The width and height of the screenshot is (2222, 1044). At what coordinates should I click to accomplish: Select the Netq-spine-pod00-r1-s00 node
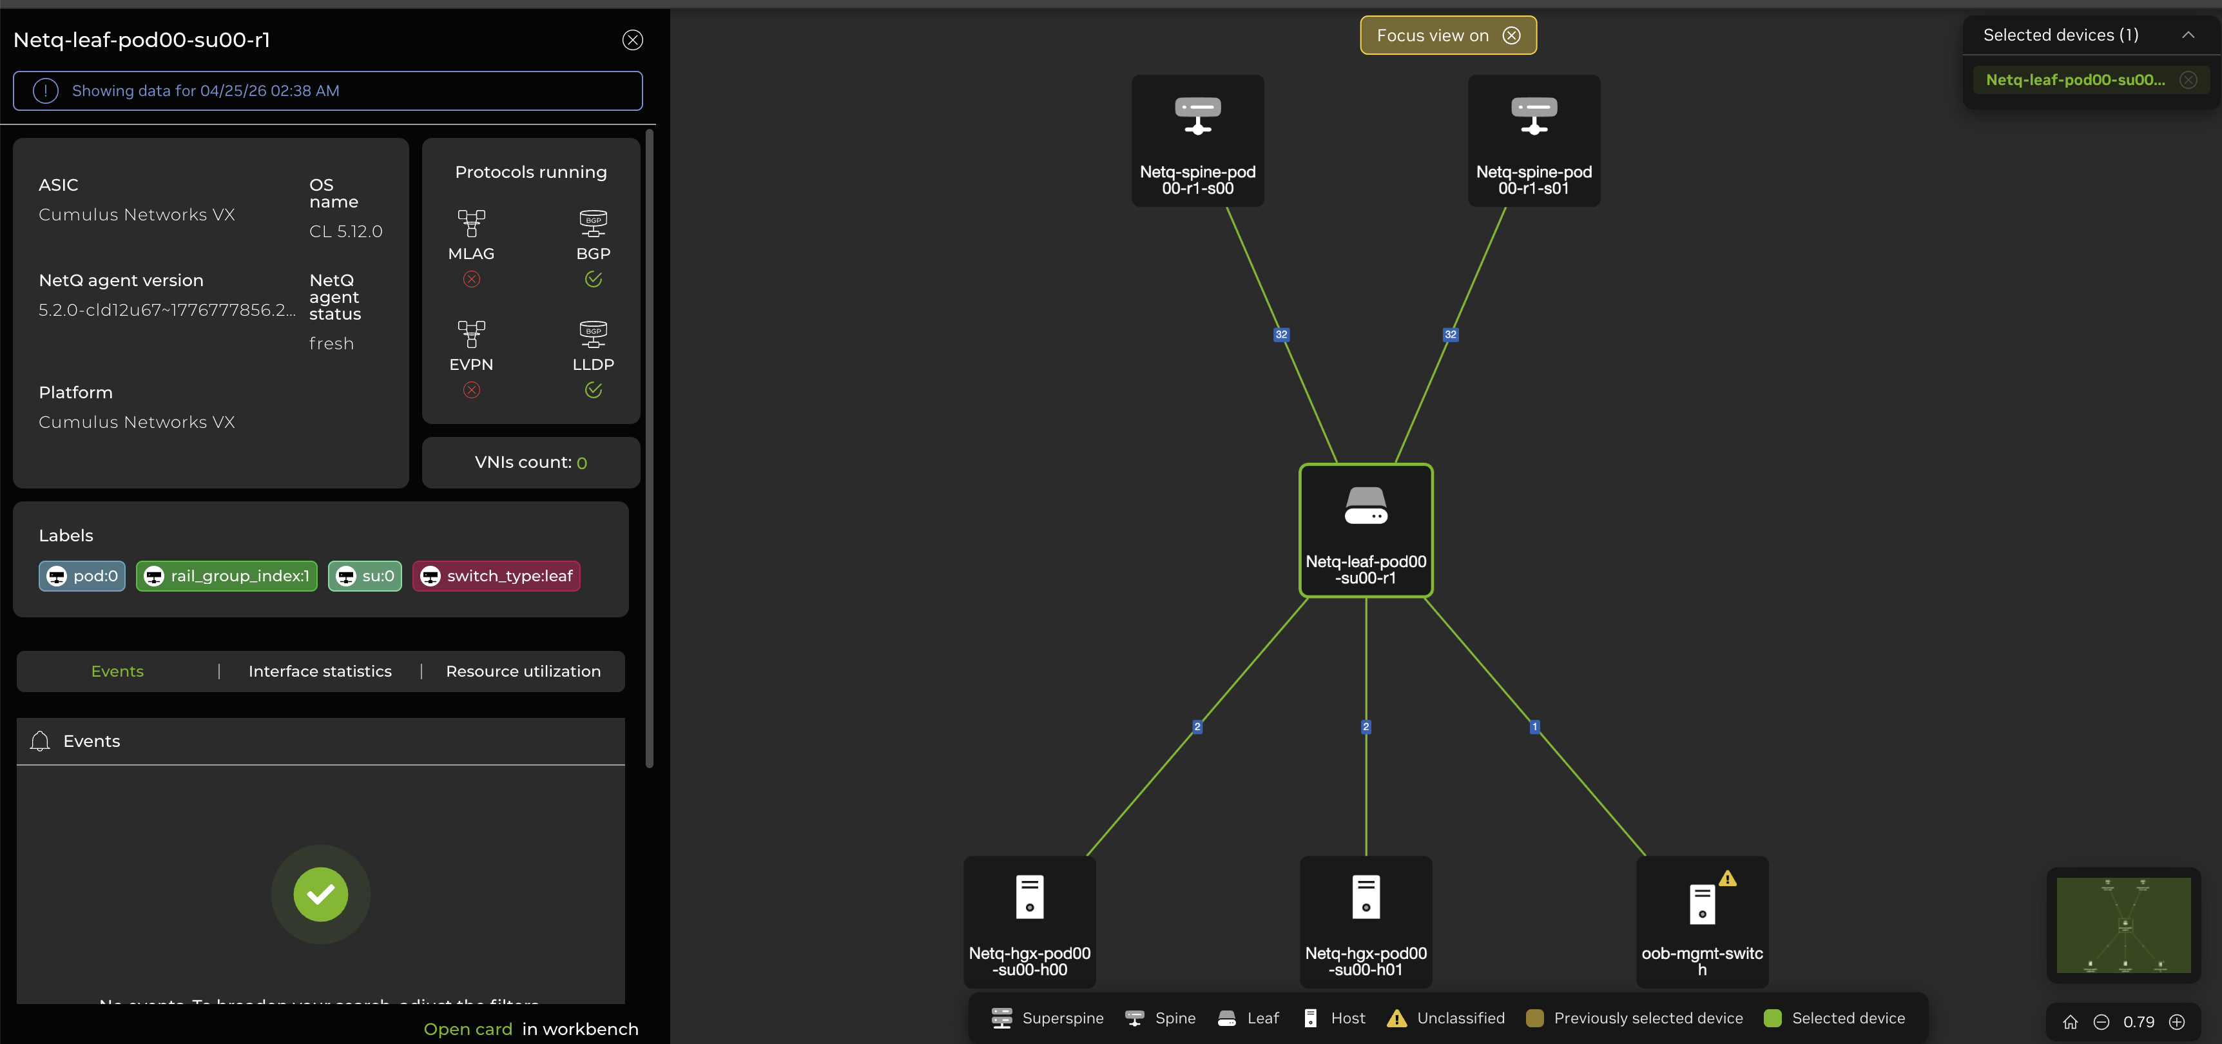click(1197, 140)
